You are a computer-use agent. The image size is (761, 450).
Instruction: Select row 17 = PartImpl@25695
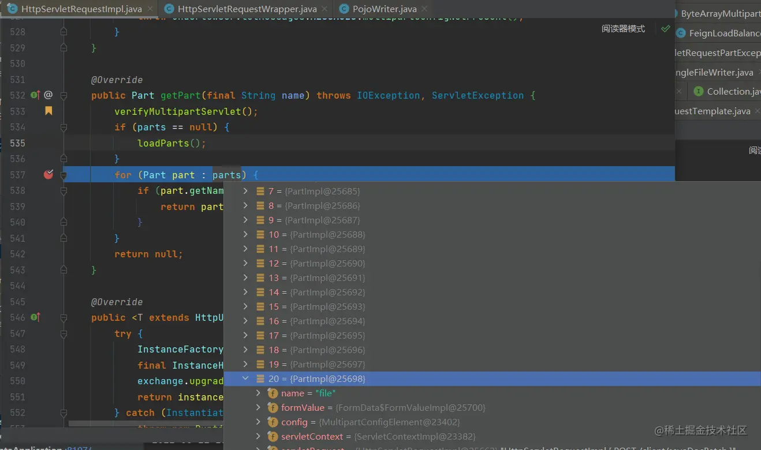click(x=492, y=335)
